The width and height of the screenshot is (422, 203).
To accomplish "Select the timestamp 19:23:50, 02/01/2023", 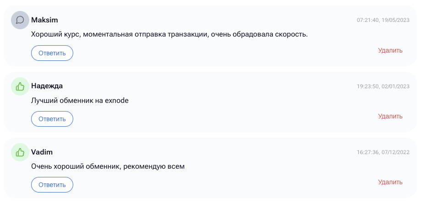I will (x=383, y=86).
